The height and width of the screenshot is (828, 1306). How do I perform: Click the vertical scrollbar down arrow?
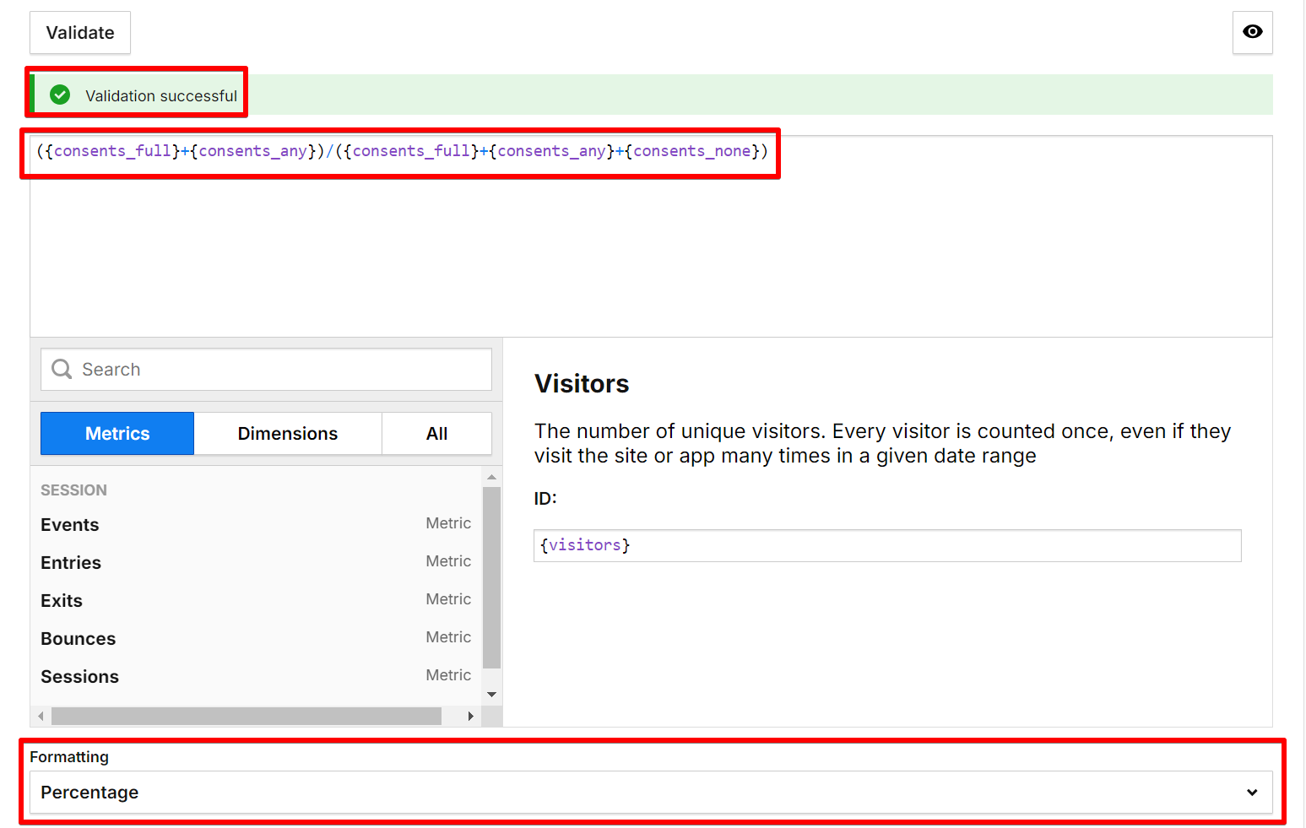tap(492, 694)
